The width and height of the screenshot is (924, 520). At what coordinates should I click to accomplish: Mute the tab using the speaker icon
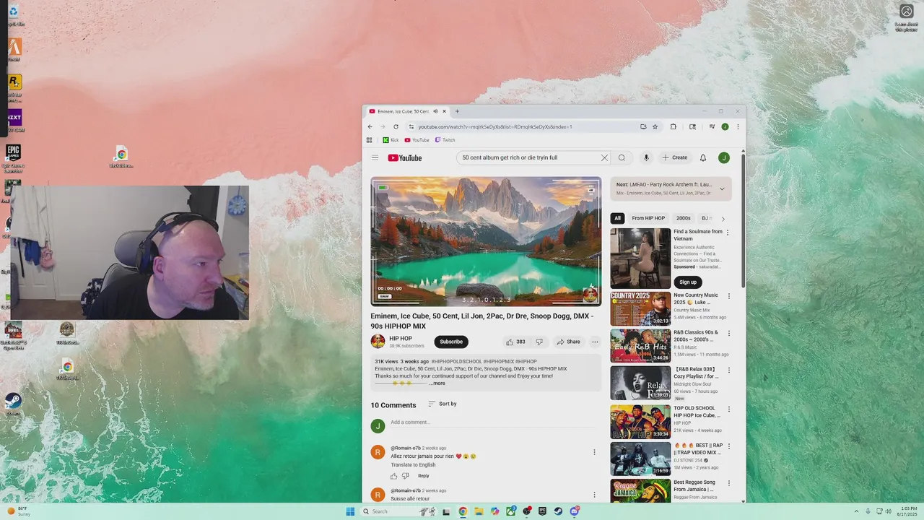click(x=435, y=111)
